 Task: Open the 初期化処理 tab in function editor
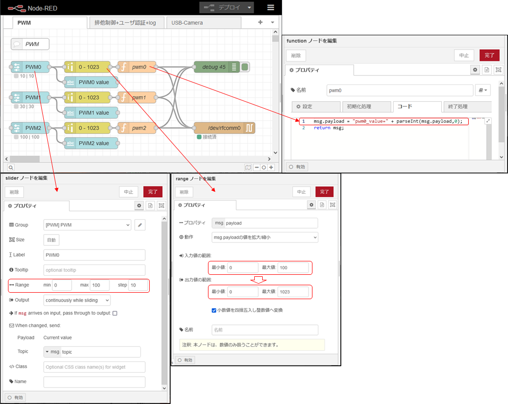pyautogui.click(x=366, y=107)
